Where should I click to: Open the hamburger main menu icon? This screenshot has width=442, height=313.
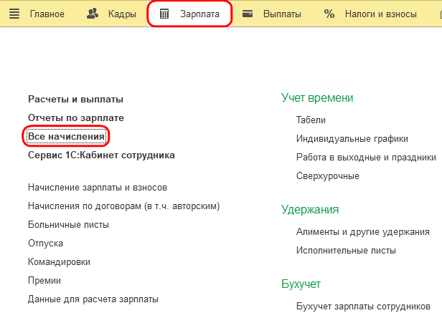14,14
